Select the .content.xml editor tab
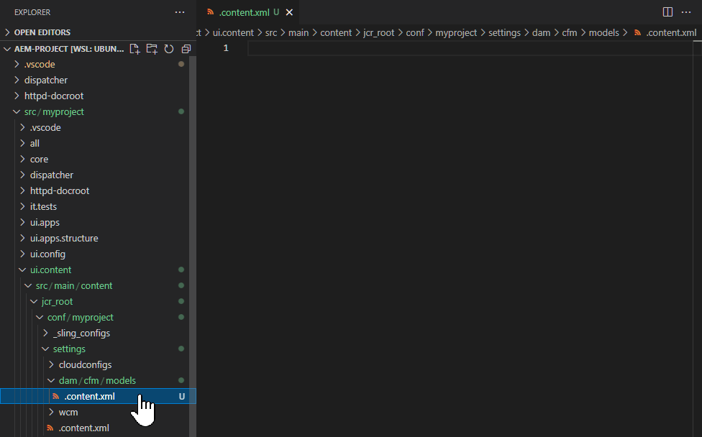702x437 pixels. 247,12
